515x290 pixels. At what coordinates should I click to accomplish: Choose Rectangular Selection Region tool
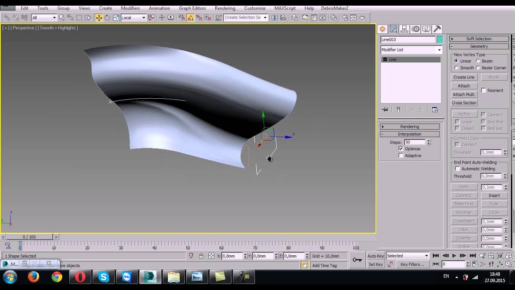[x=79, y=18]
